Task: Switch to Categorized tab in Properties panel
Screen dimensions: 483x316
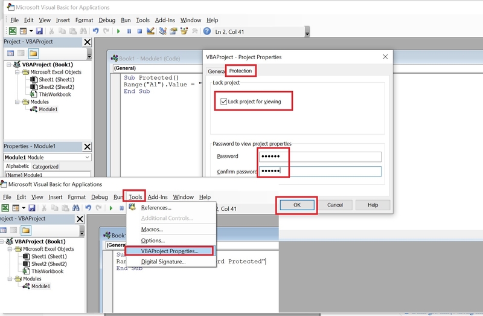Action: (x=45, y=167)
